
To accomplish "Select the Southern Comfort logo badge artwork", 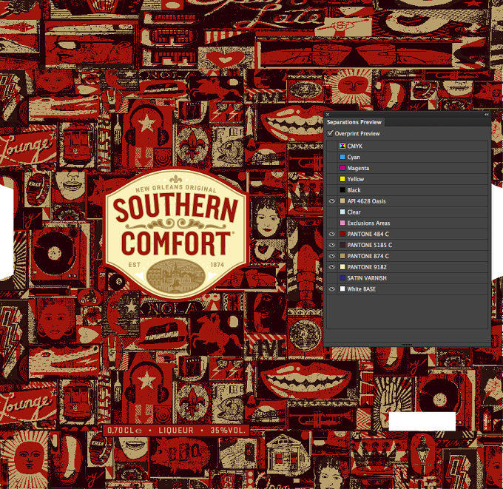I will (176, 234).
